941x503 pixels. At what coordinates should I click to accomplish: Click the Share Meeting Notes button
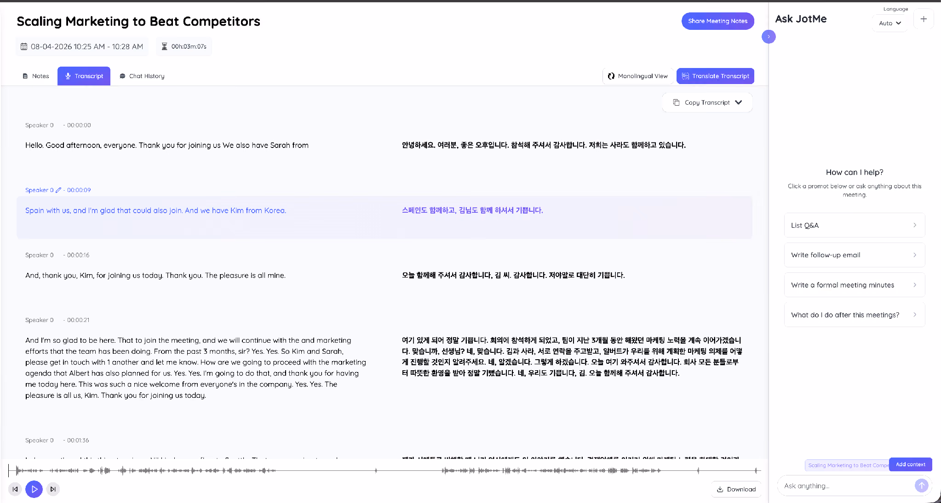717,21
